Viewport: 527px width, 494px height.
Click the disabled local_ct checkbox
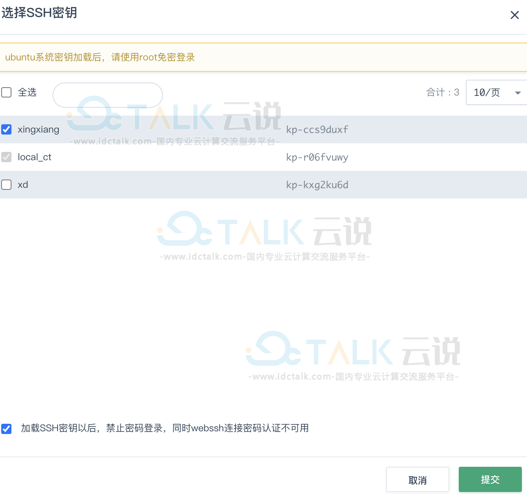pos(6,157)
